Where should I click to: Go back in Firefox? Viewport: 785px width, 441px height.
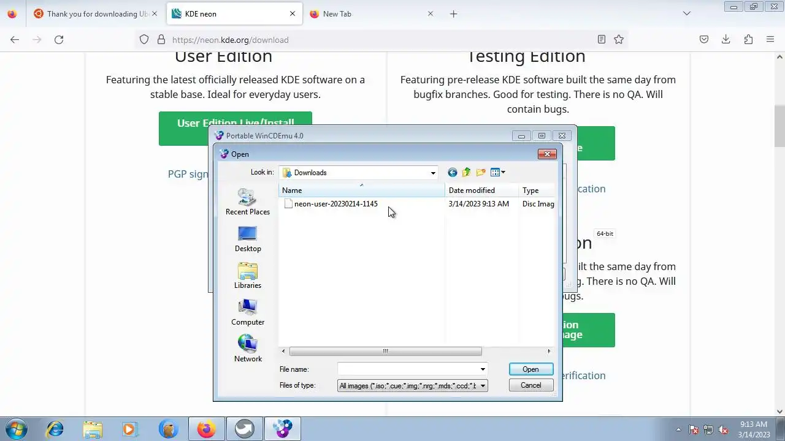pyautogui.click(x=15, y=40)
